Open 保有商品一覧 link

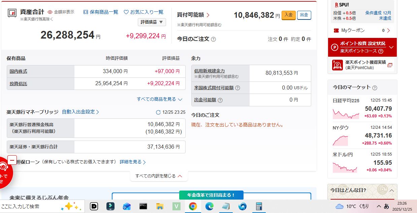101,12
